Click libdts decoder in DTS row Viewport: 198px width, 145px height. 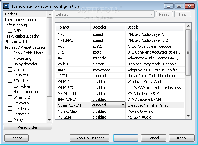pos(97,52)
